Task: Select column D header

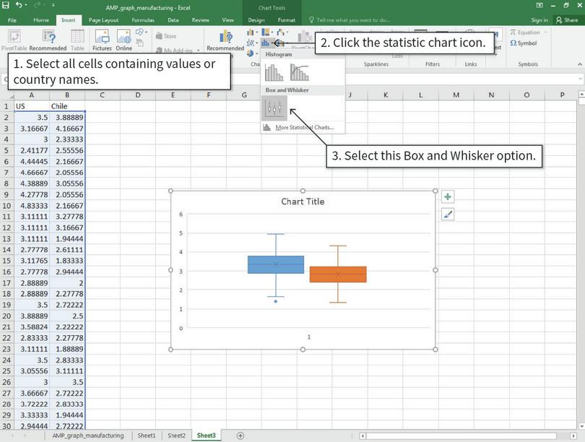Action: (138, 95)
